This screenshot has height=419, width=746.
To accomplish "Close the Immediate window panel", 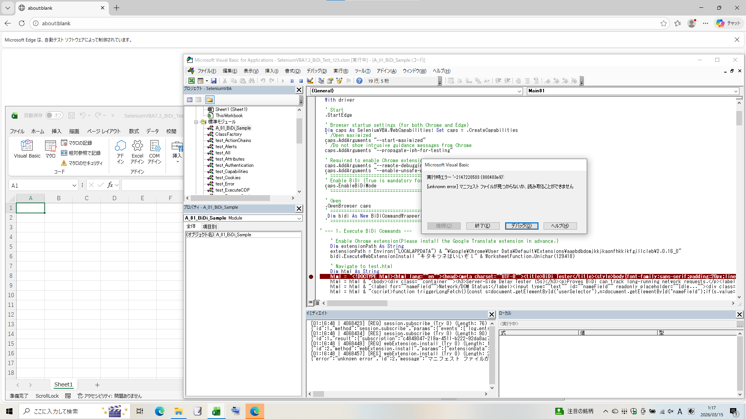I will 492,314.
